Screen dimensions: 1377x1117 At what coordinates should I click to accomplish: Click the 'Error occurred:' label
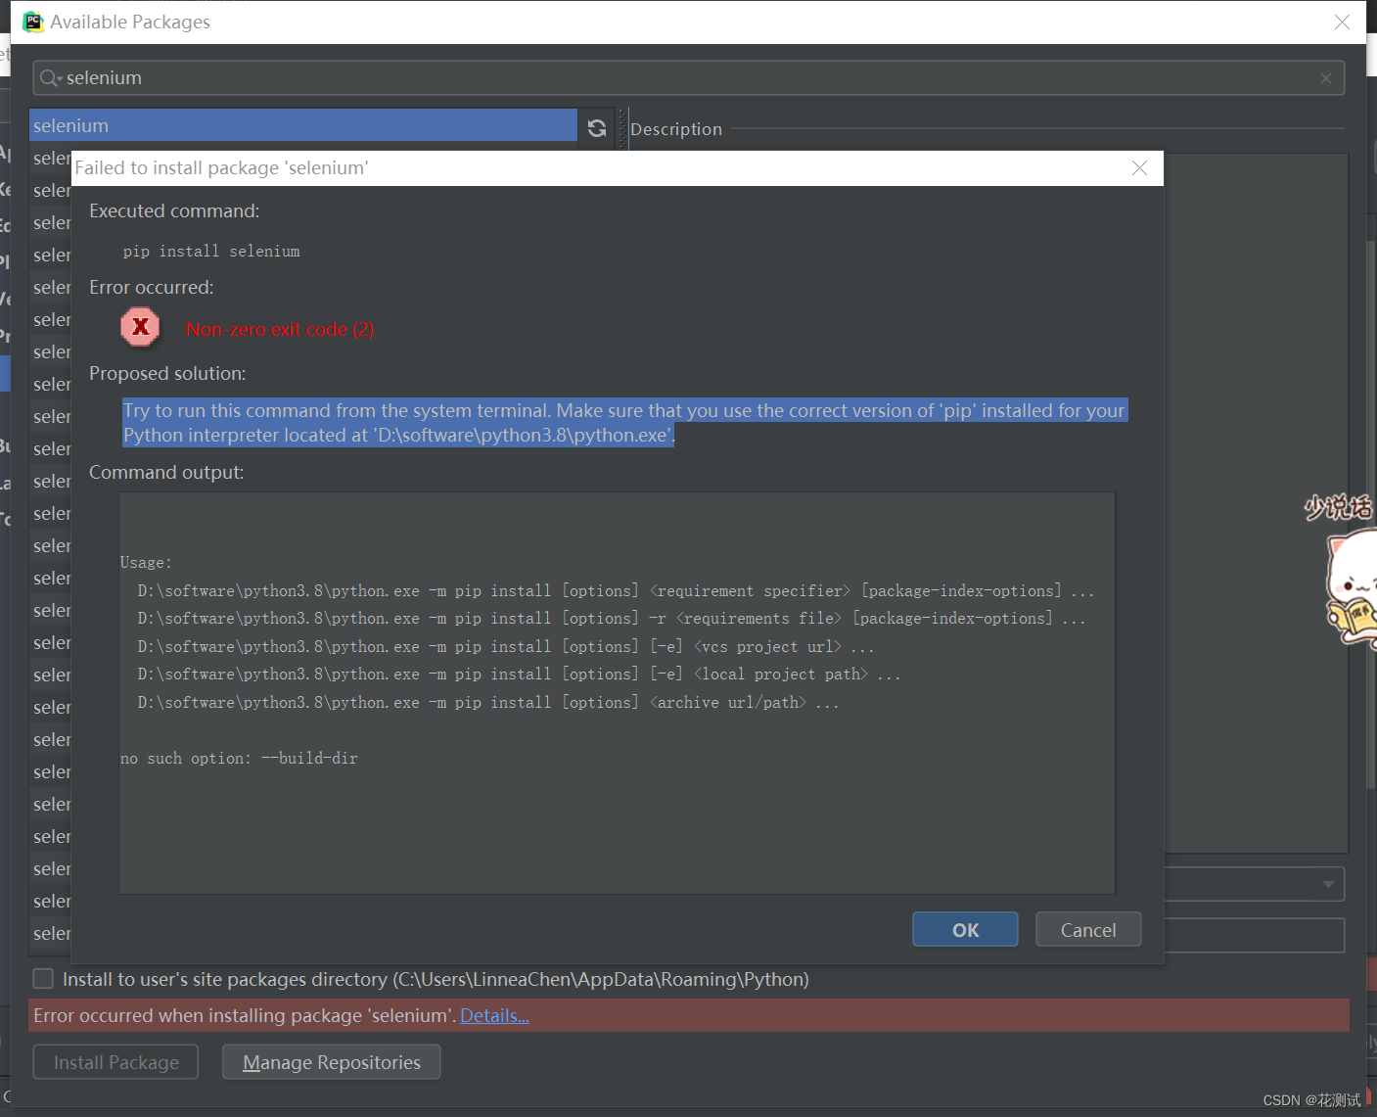tap(152, 287)
